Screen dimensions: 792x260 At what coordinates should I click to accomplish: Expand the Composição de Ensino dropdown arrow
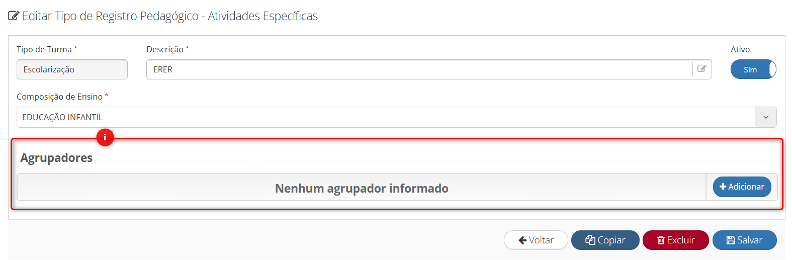tap(765, 117)
